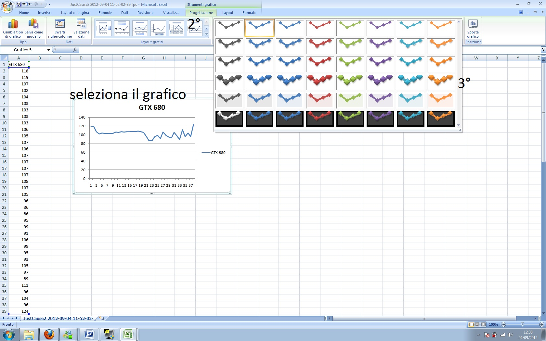The height and width of the screenshot is (341, 546).
Task: Open Excel help question mark
Action: click(x=521, y=12)
